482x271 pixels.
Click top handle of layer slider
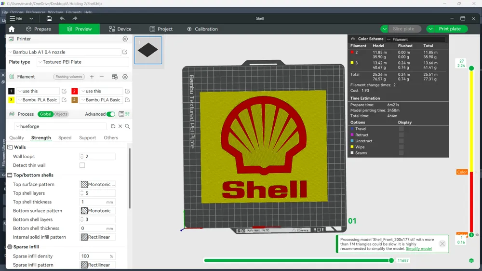[x=471, y=68]
